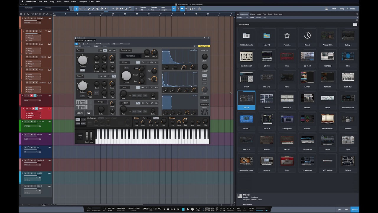The width and height of the screenshot is (378, 213).
Task: Open the Mai Tai default preset dropdown
Action: pyautogui.click(x=100, y=44)
